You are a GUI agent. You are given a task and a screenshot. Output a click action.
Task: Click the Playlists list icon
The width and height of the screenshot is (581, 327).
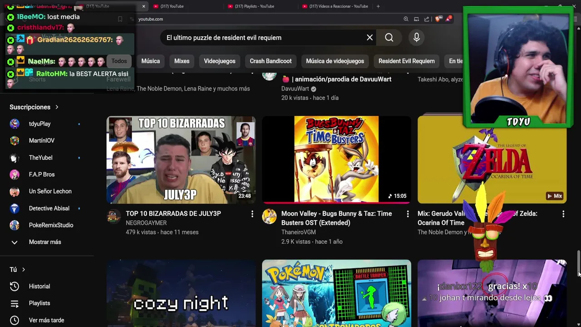click(15, 303)
